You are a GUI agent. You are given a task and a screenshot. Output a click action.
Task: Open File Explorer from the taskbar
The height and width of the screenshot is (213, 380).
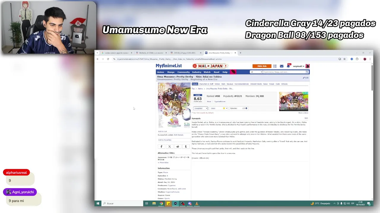point(154,204)
